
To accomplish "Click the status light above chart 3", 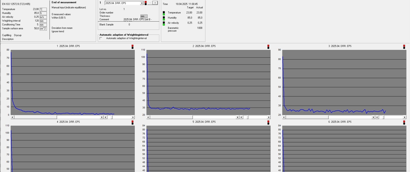I will 404,47.
